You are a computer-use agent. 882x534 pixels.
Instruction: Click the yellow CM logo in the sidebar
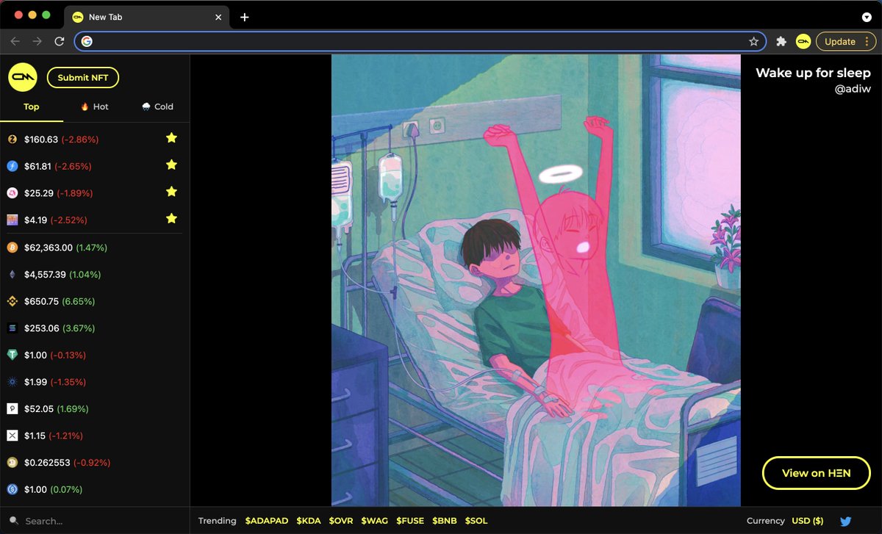tap(23, 77)
